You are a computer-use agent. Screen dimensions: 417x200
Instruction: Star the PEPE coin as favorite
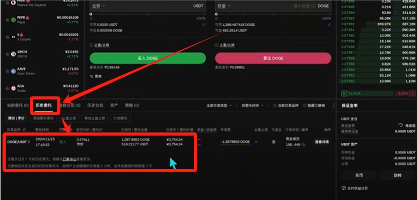point(7,20)
